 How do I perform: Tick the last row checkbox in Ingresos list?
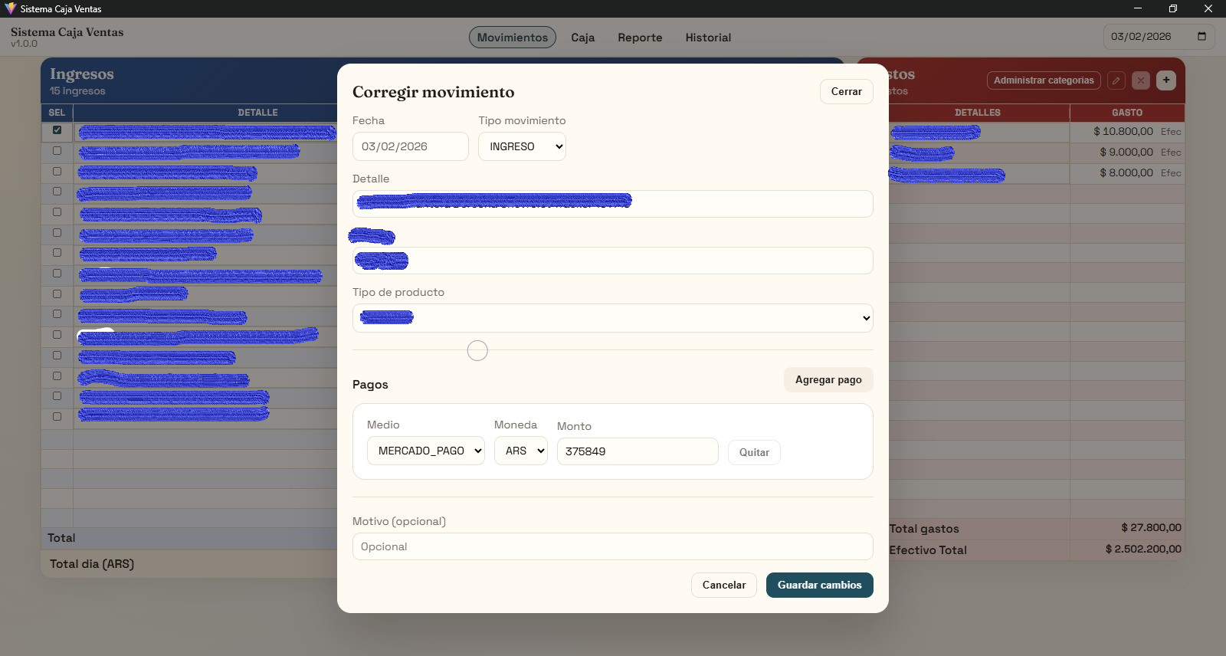tap(57, 417)
